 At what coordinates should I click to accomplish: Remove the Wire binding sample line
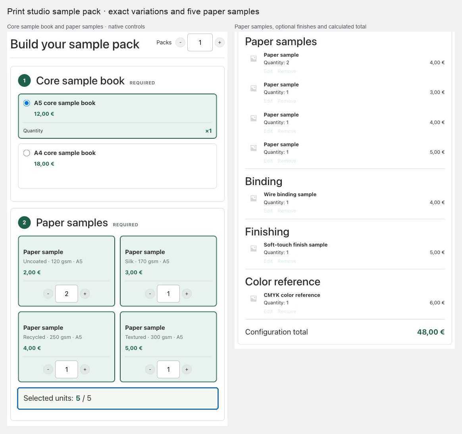(287, 211)
